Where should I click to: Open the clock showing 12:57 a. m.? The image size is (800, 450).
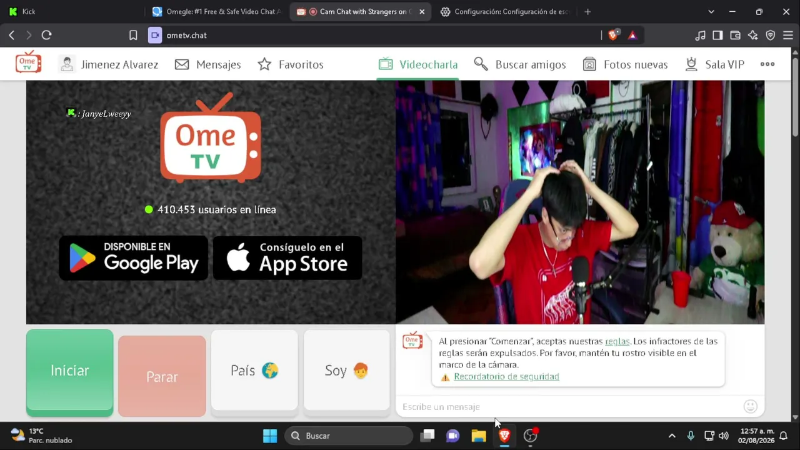pyautogui.click(x=756, y=436)
